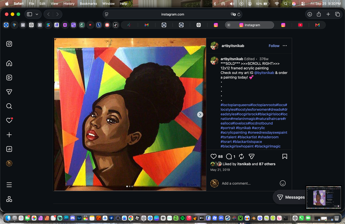This screenshot has width=345, height=224.
Task: Open the Bookmarks menu
Action: [88, 3]
